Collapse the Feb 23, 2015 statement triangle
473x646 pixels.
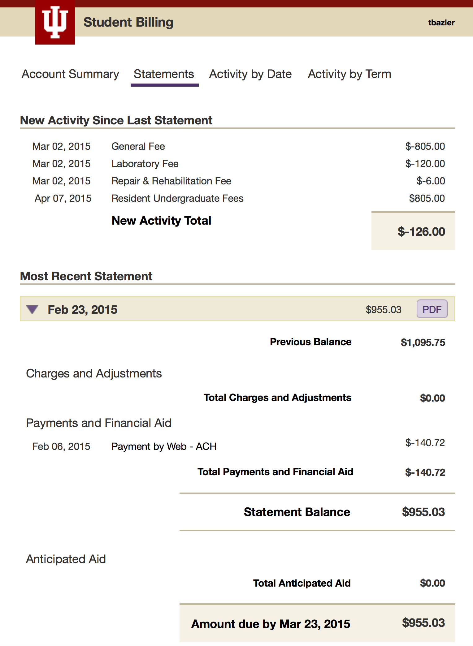click(x=32, y=309)
